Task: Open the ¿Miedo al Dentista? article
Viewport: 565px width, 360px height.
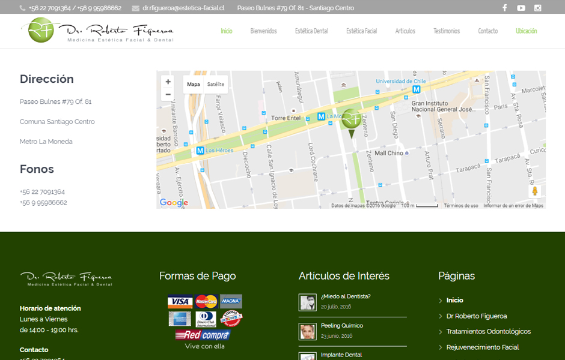Action: pyautogui.click(x=346, y=296)
